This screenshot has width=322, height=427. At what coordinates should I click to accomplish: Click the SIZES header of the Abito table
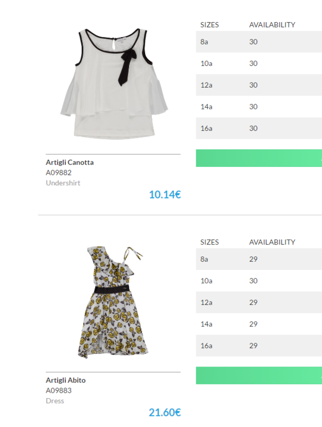pyautogui.click(x=209, y=242)
